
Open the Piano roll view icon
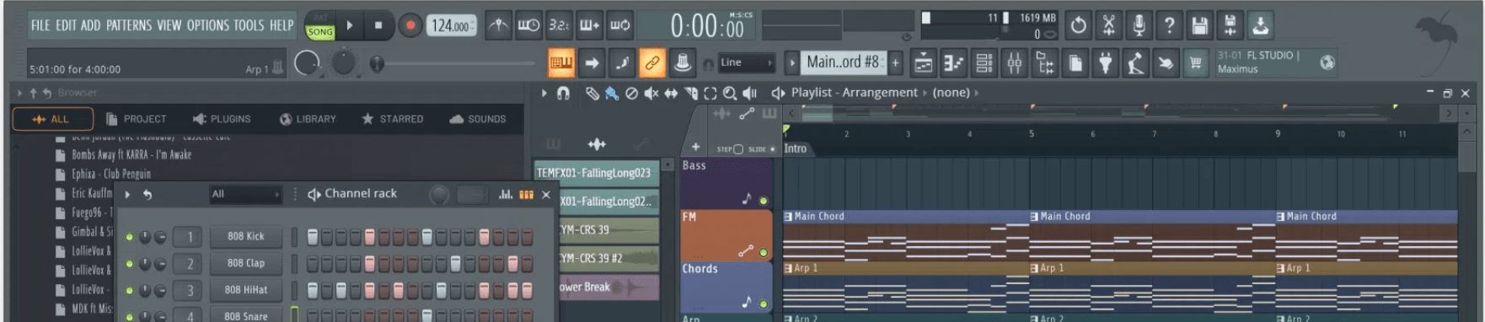coord(953,62)
